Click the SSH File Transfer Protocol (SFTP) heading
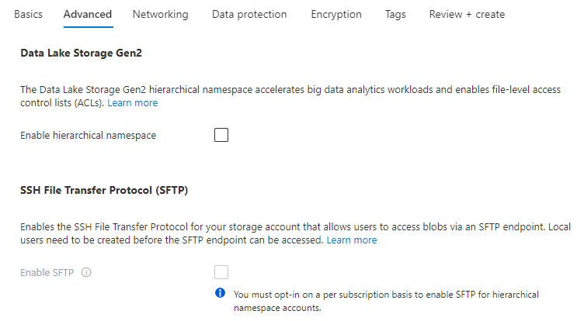584x321 pixels. click(104, 190)
